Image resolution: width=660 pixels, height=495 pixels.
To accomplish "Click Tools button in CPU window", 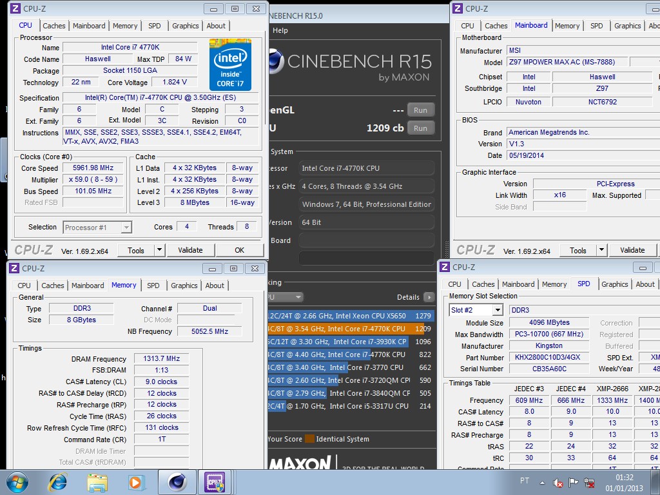I will click(136, 250).
